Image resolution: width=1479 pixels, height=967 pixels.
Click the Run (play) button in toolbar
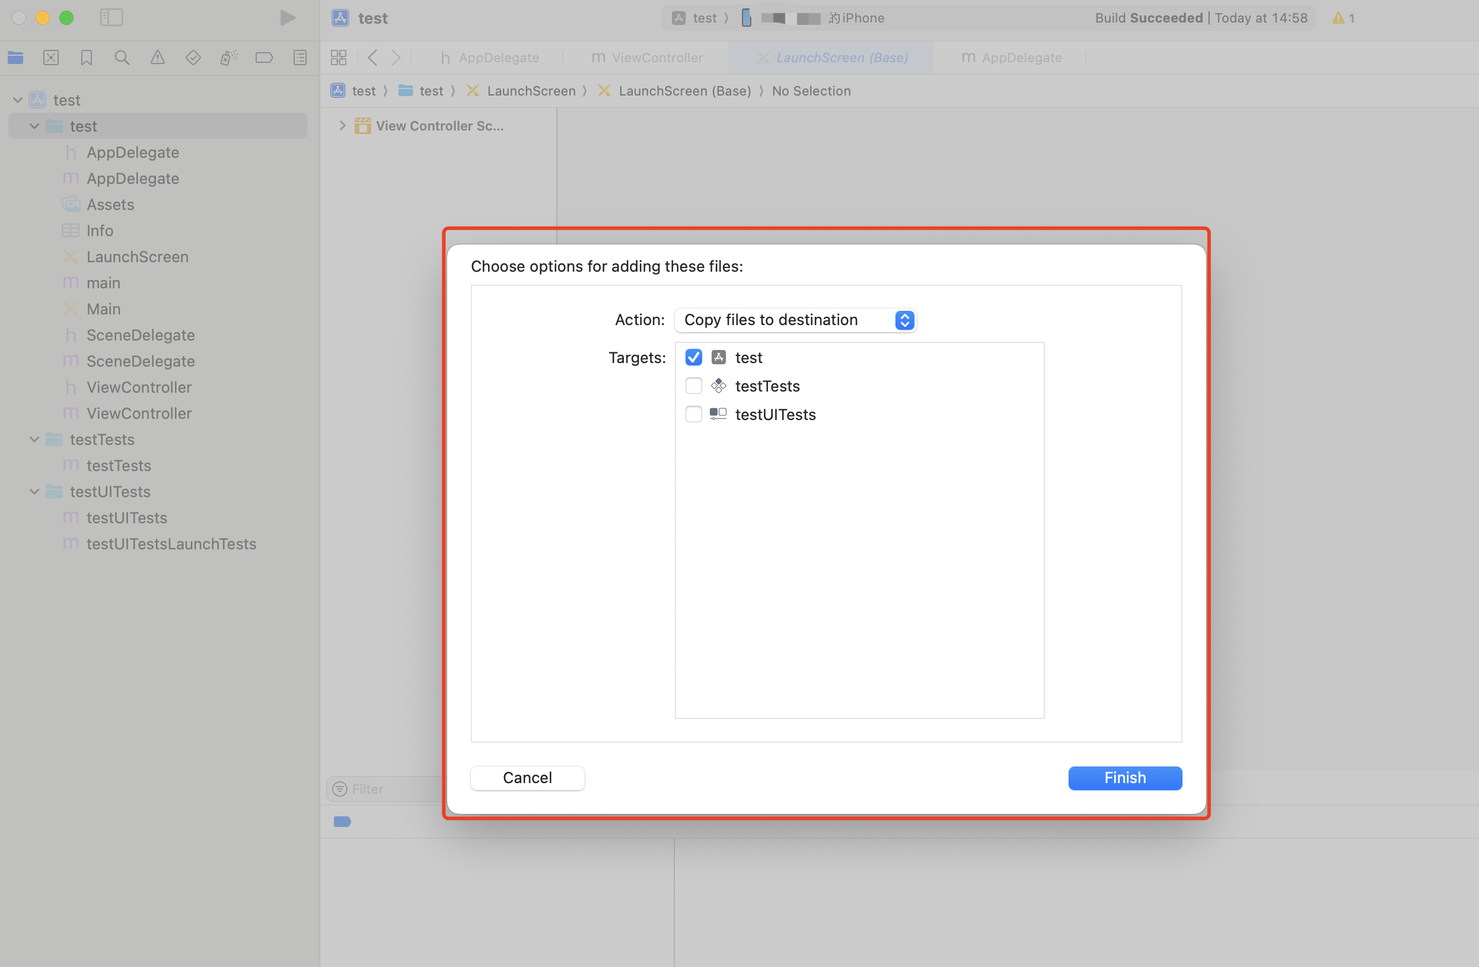coord(287,17)
